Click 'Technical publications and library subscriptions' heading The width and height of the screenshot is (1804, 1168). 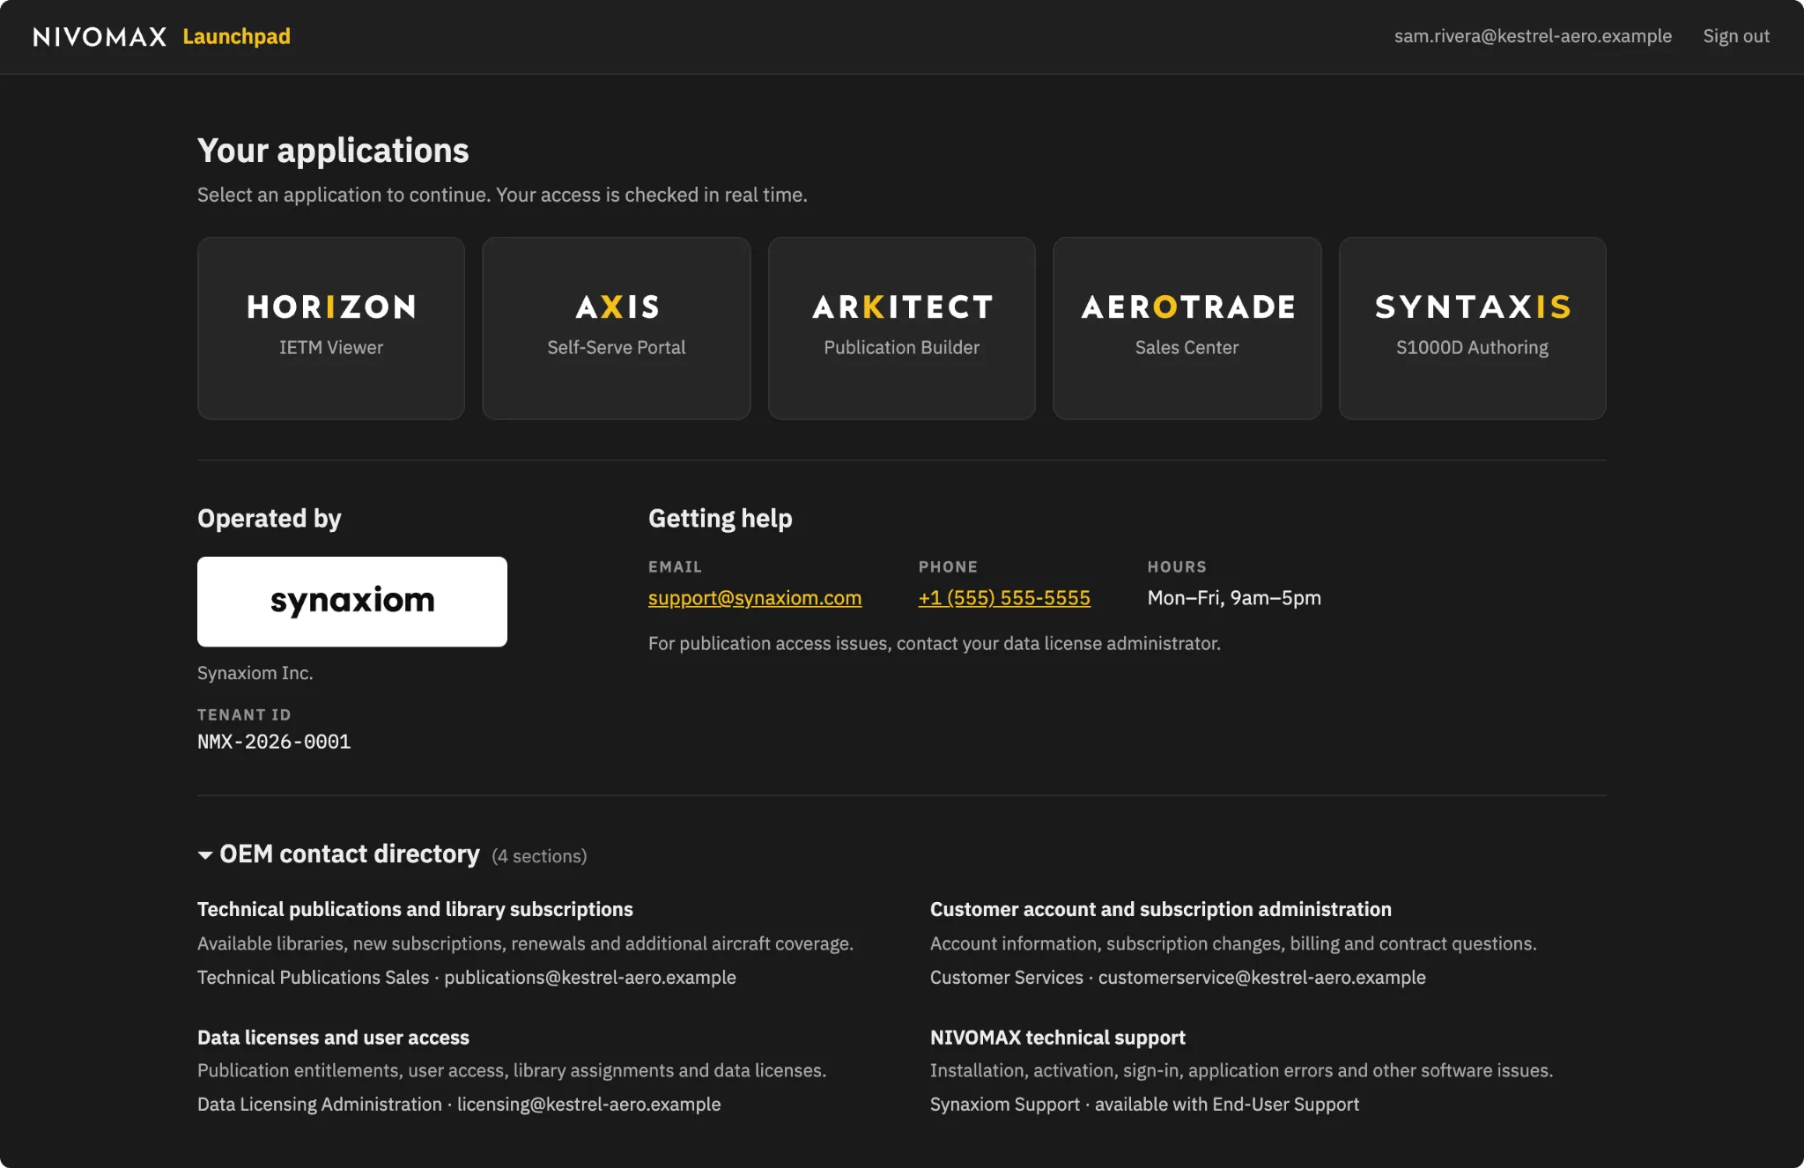click(x=415, y=909)
